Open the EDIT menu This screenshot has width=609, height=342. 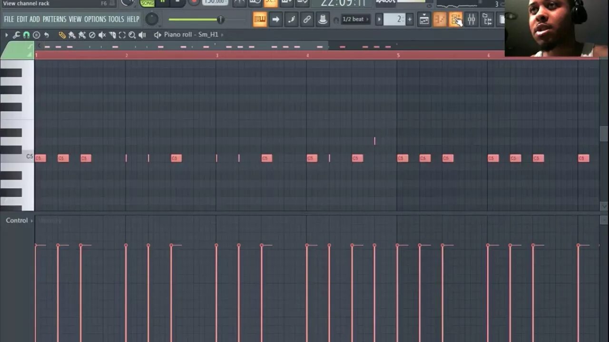click(x=22, y=19)
